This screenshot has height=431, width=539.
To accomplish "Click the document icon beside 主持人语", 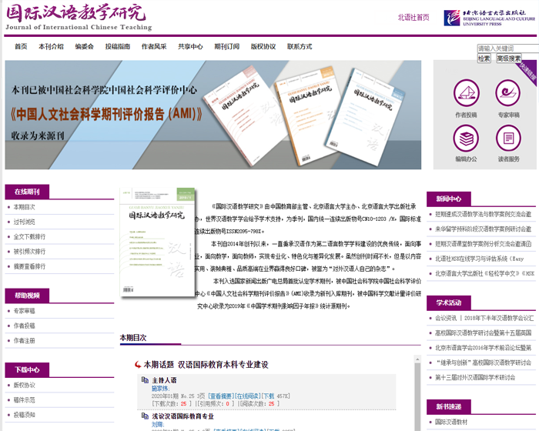I will pyautogui.click(x=145, y=379).
